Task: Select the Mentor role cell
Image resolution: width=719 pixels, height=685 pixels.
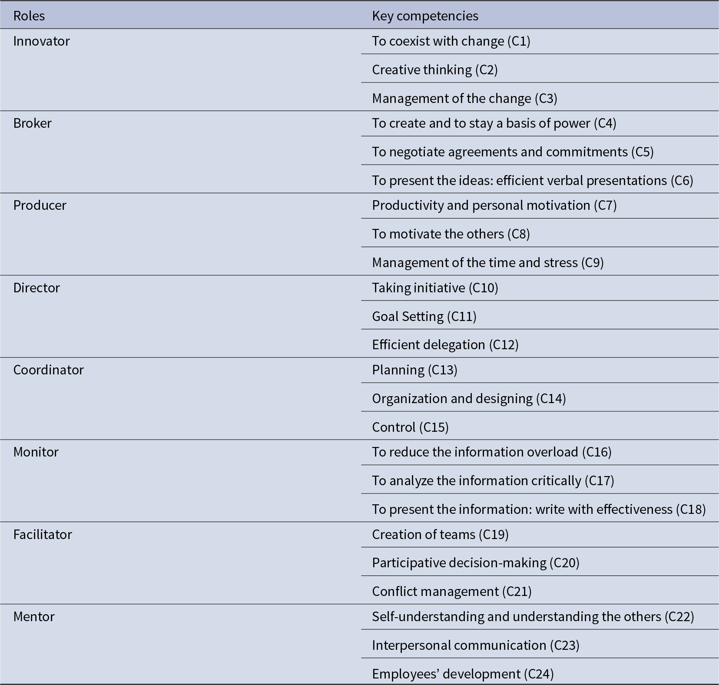Action: pos(34,616)
